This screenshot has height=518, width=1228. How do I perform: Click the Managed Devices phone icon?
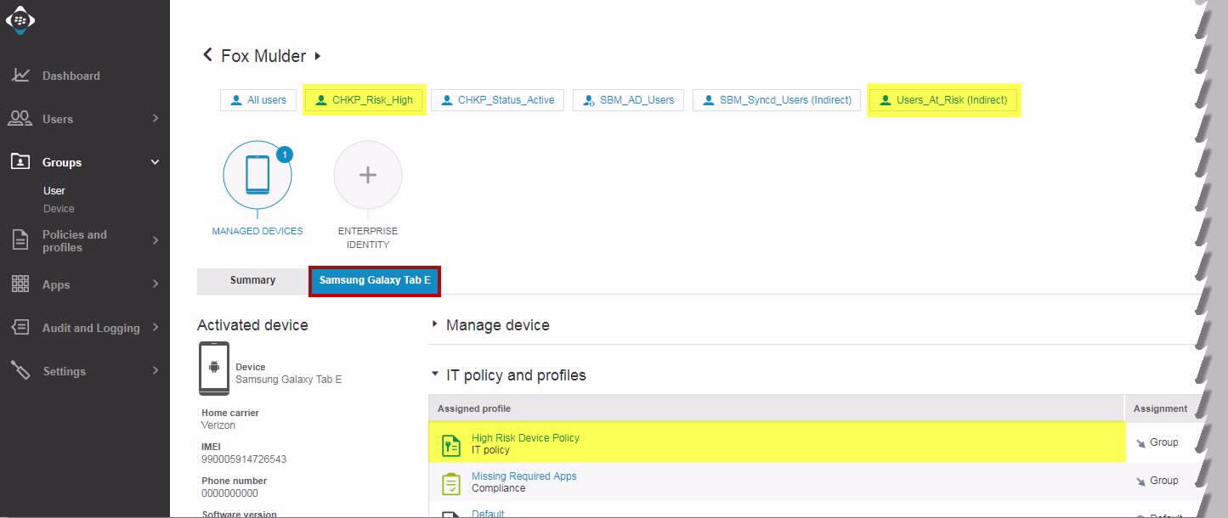coord(257,175)
